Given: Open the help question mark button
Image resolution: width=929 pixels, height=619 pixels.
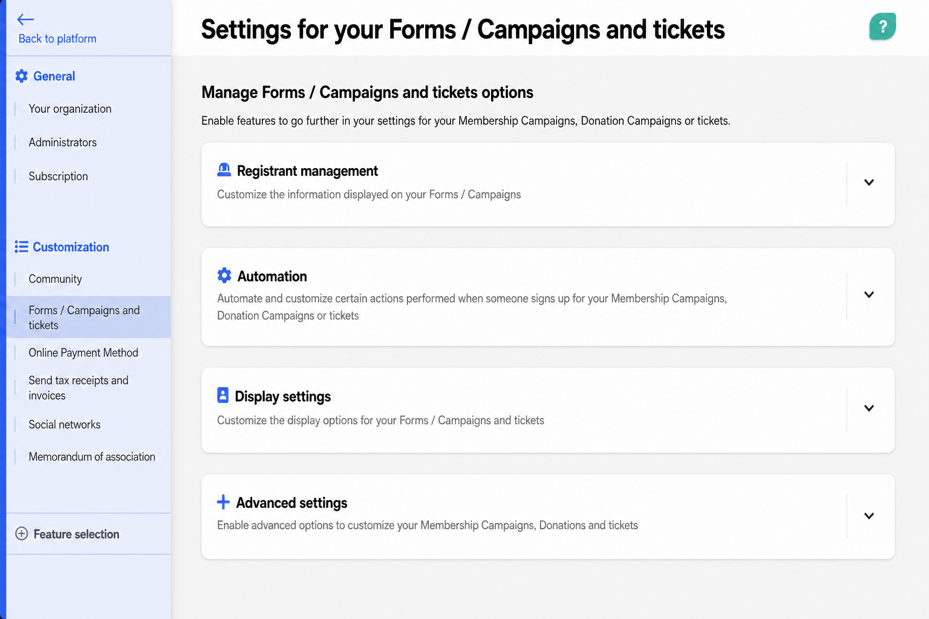Looking at the screenshot, I should (882, 27).
